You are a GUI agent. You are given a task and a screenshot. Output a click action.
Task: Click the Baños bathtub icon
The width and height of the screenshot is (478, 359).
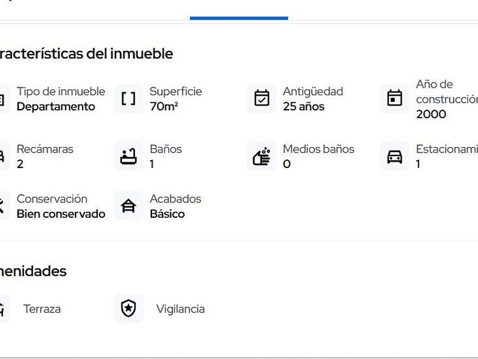129,156
